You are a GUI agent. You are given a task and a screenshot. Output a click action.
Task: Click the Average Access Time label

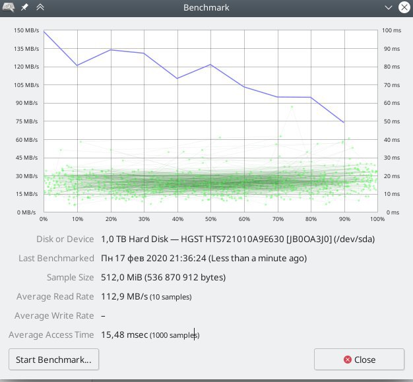[x=51, y=334]
